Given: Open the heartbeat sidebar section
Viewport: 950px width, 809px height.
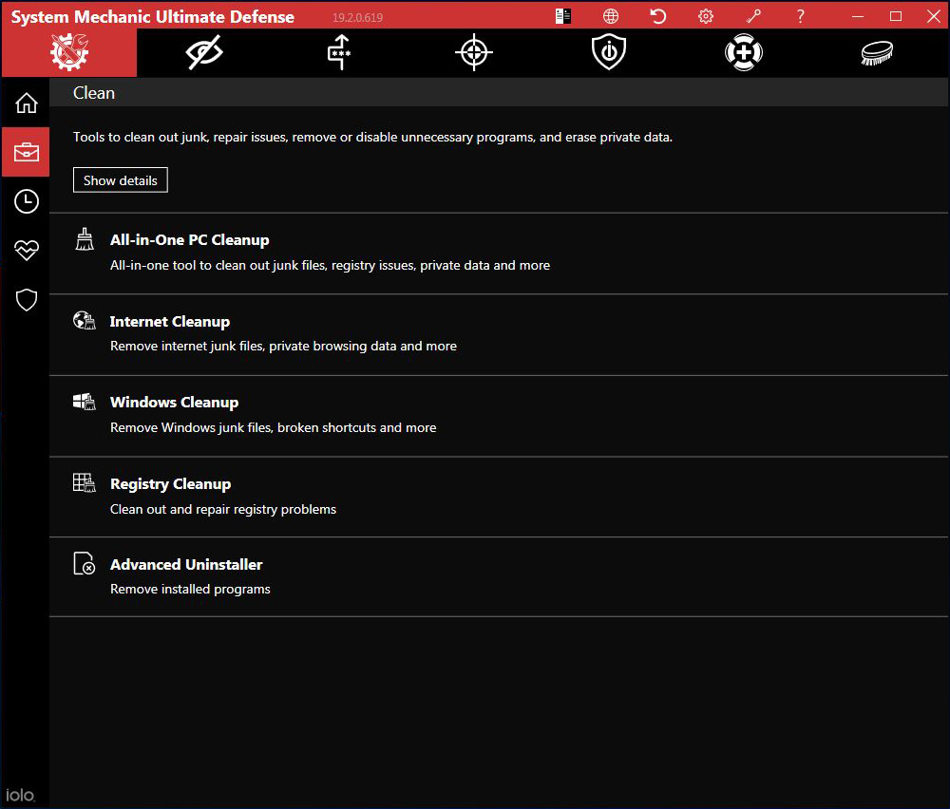Looking at the screenshot, I should (x=26, y=250).
